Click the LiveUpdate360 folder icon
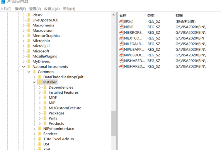Viewport: 221px width, 150px height. [29, 20]
